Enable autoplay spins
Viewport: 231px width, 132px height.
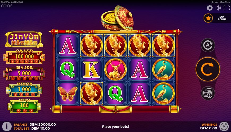coord(208,45)
